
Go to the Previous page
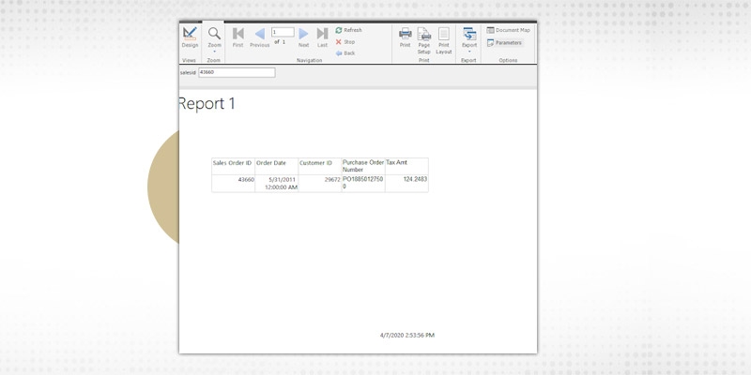click(259, 37)
